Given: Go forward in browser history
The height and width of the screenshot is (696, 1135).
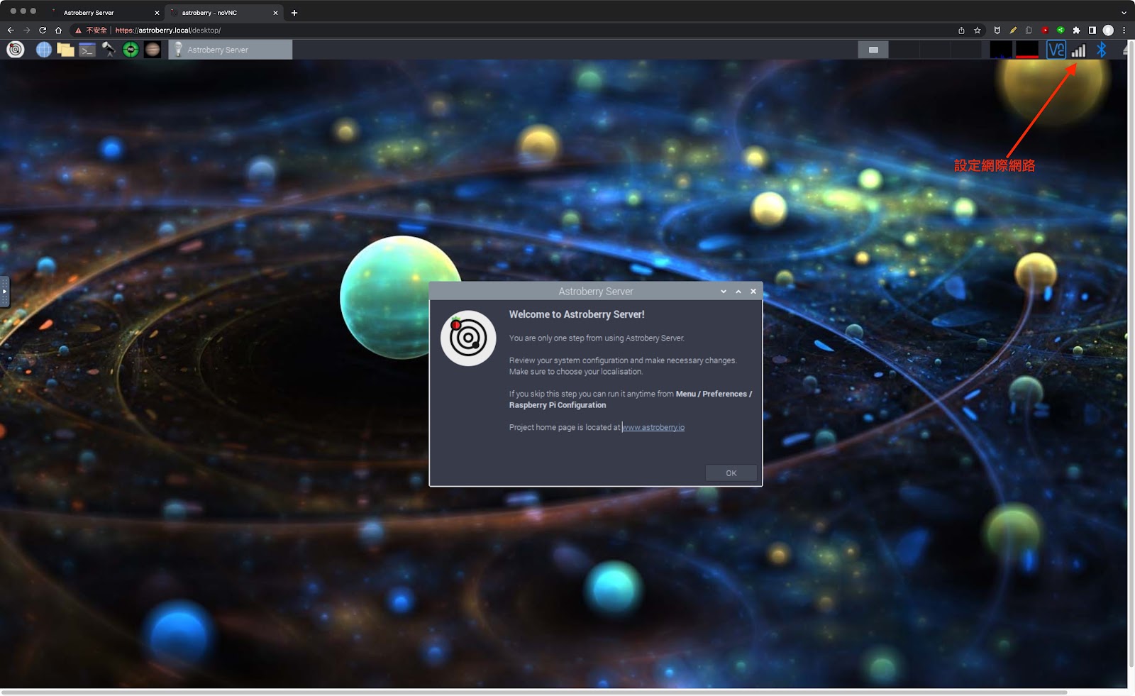Looking at the screenshot, I should pyautogui.click(x=27, y=31).
